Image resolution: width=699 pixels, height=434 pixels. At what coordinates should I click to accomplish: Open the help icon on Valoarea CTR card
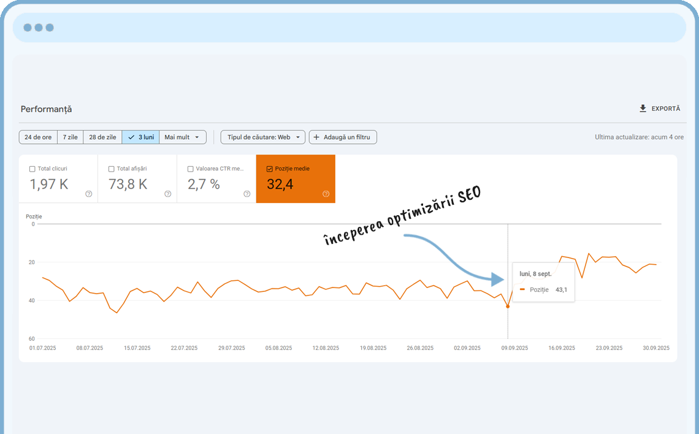[x=246, y=193]
